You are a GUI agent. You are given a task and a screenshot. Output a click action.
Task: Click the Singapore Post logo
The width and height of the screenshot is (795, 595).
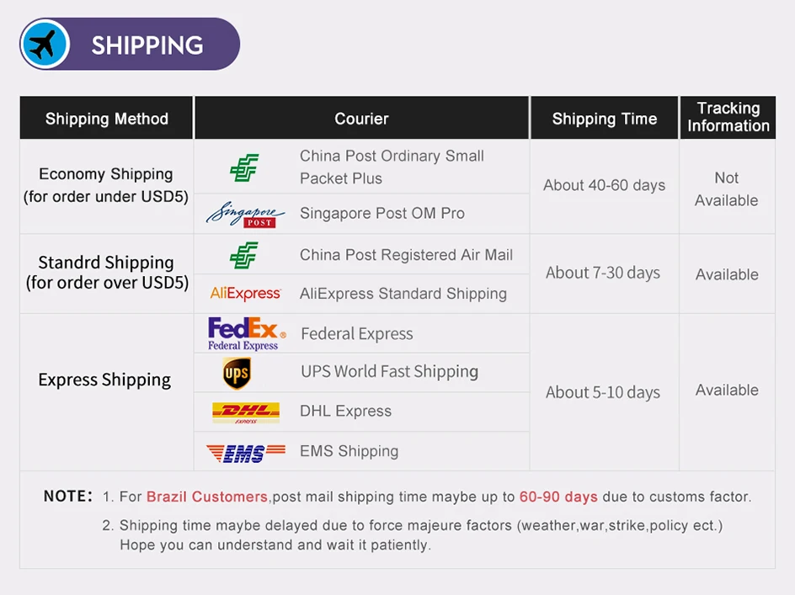[x=245, y=214]
